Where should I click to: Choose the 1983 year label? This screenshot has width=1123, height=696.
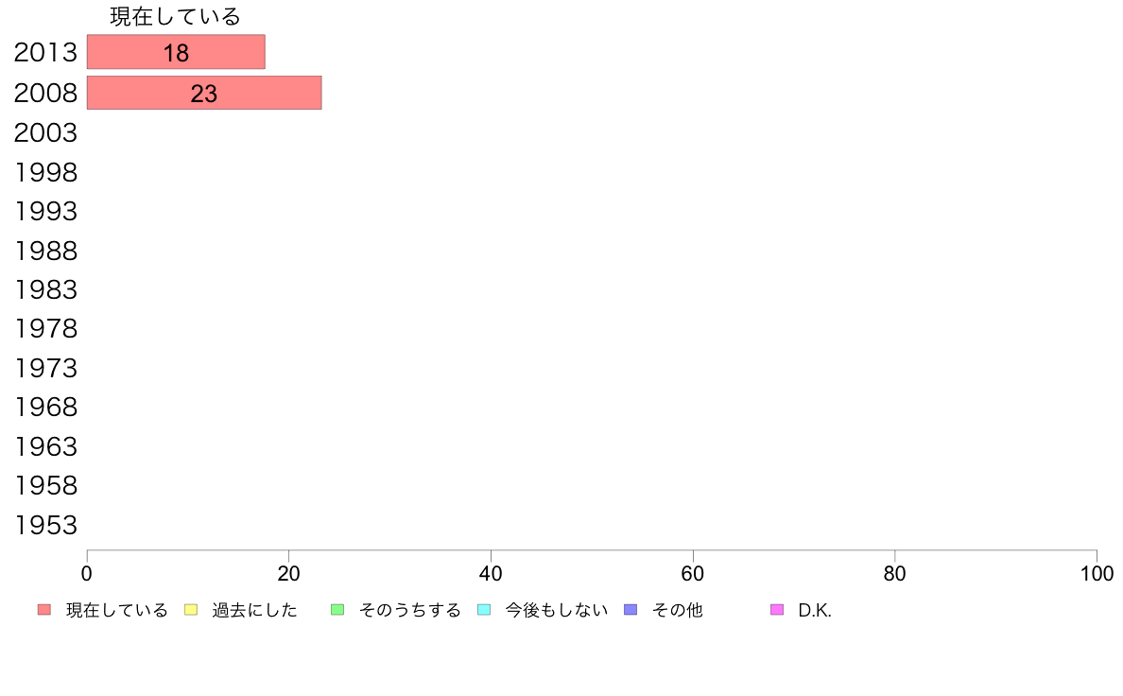(x=45, y=289)
